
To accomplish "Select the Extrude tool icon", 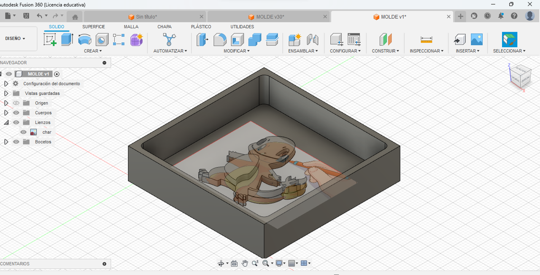I will (67, 40).
